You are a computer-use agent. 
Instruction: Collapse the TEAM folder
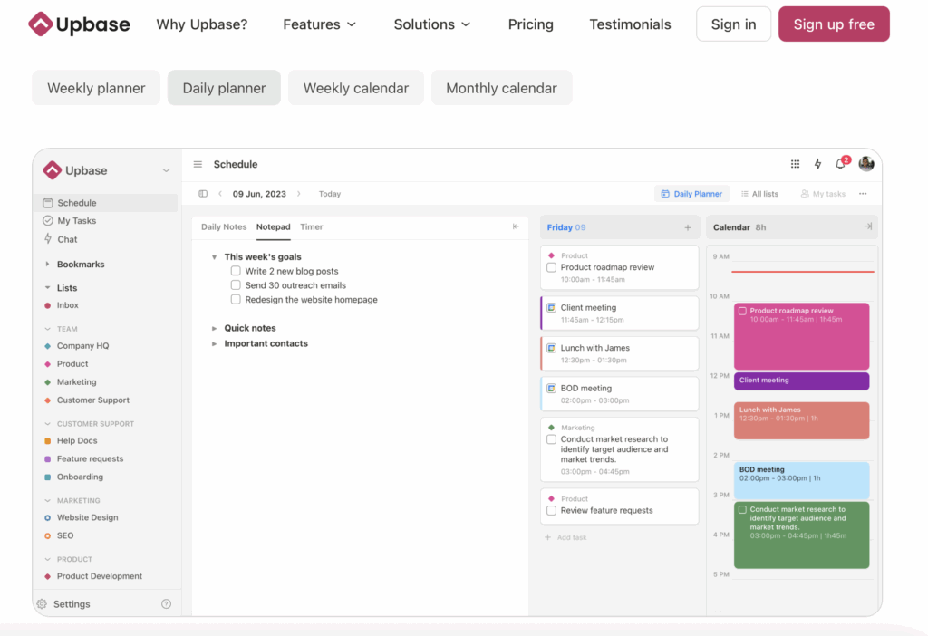coord(47,328)
